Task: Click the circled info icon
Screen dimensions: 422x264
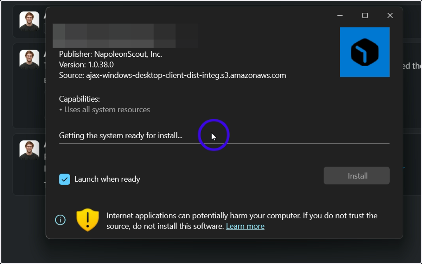Action: (x=60, y=220)
